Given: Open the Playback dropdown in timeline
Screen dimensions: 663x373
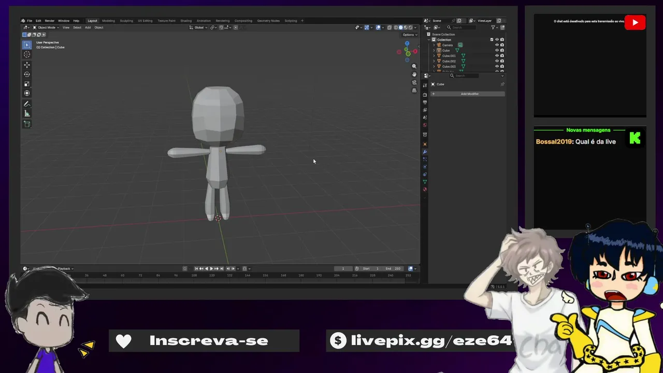Looking at the screenshot, I should click(65, 268).
